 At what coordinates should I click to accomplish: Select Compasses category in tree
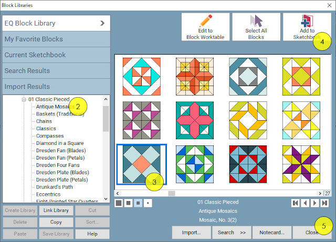point(50,135)
